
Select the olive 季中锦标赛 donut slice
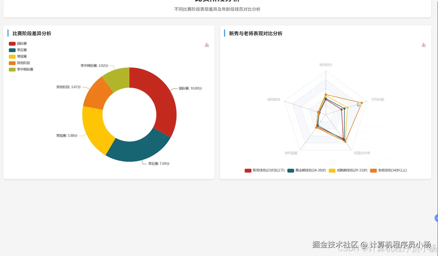(x=118, y=79)
